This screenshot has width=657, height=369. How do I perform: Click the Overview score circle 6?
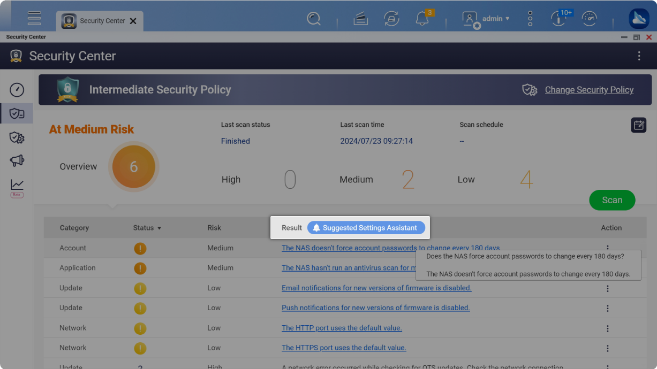[134, 167]
